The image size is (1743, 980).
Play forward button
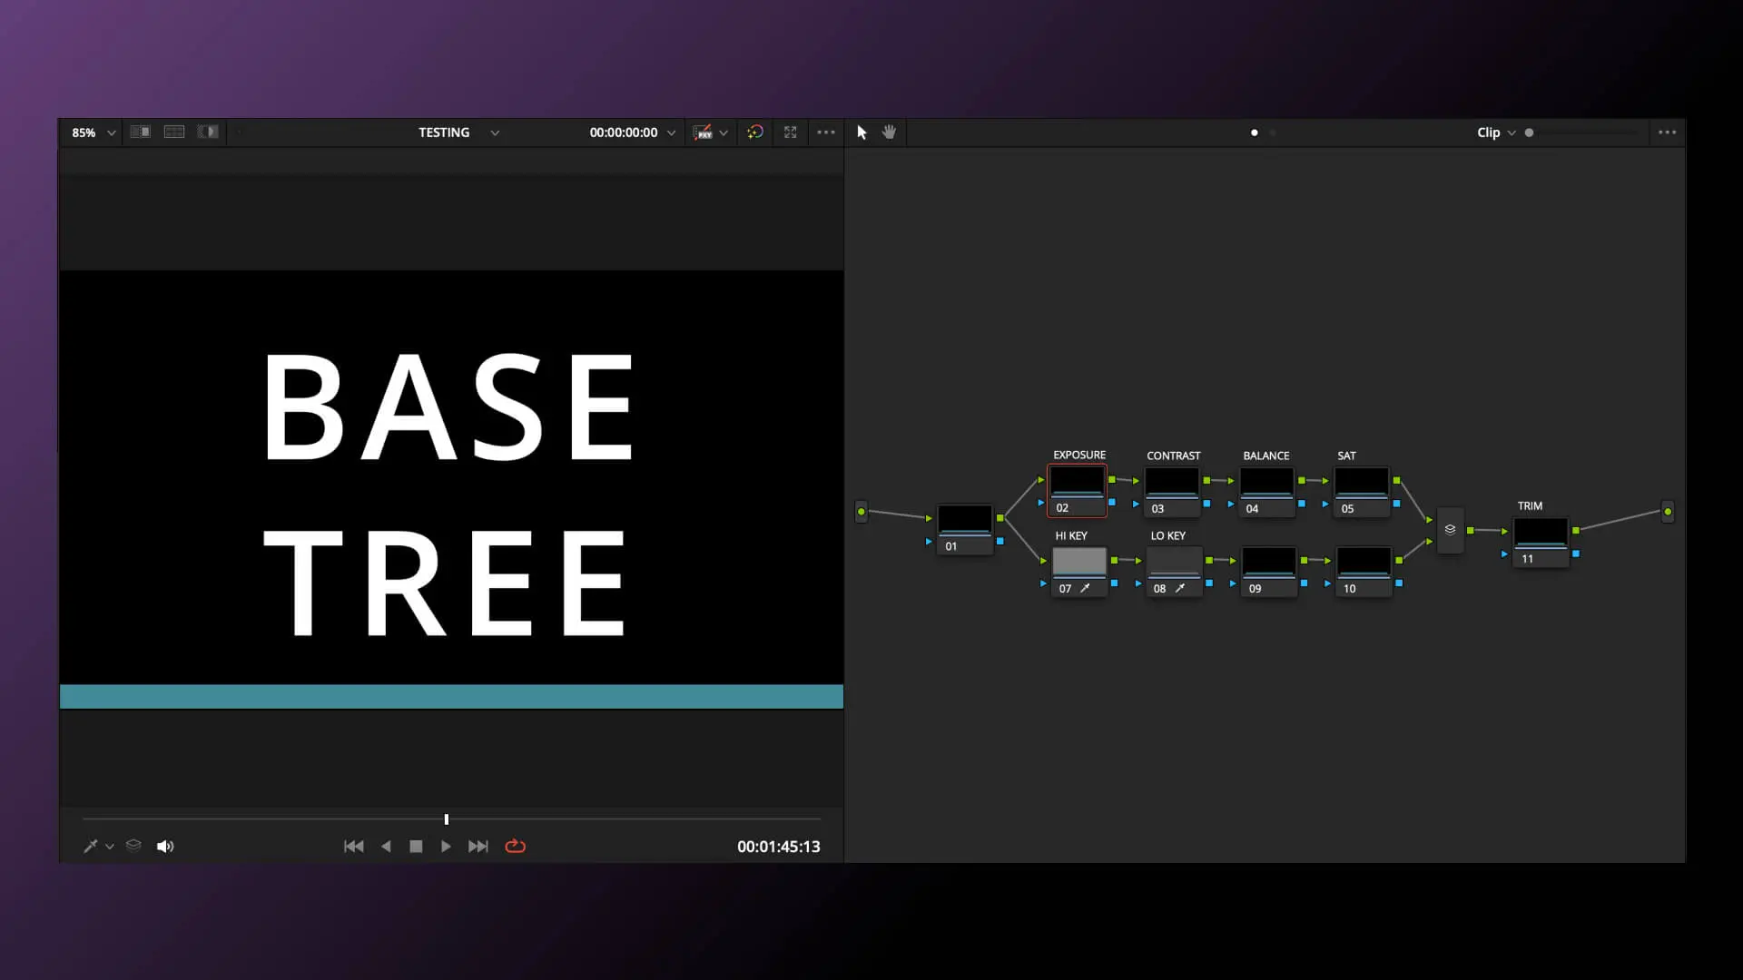pos(446,846)
